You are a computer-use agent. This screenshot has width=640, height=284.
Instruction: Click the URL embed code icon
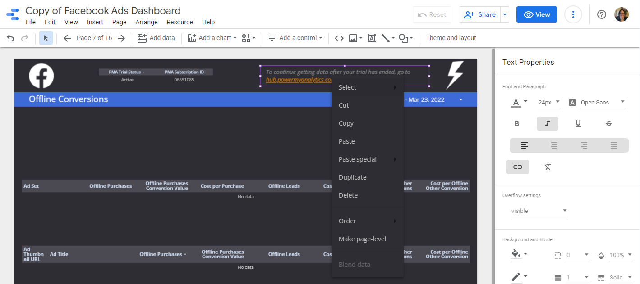[x=339, y=38]
